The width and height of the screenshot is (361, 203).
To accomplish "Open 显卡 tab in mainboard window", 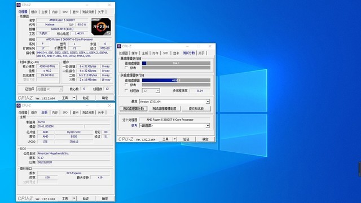I will (76, 112).
